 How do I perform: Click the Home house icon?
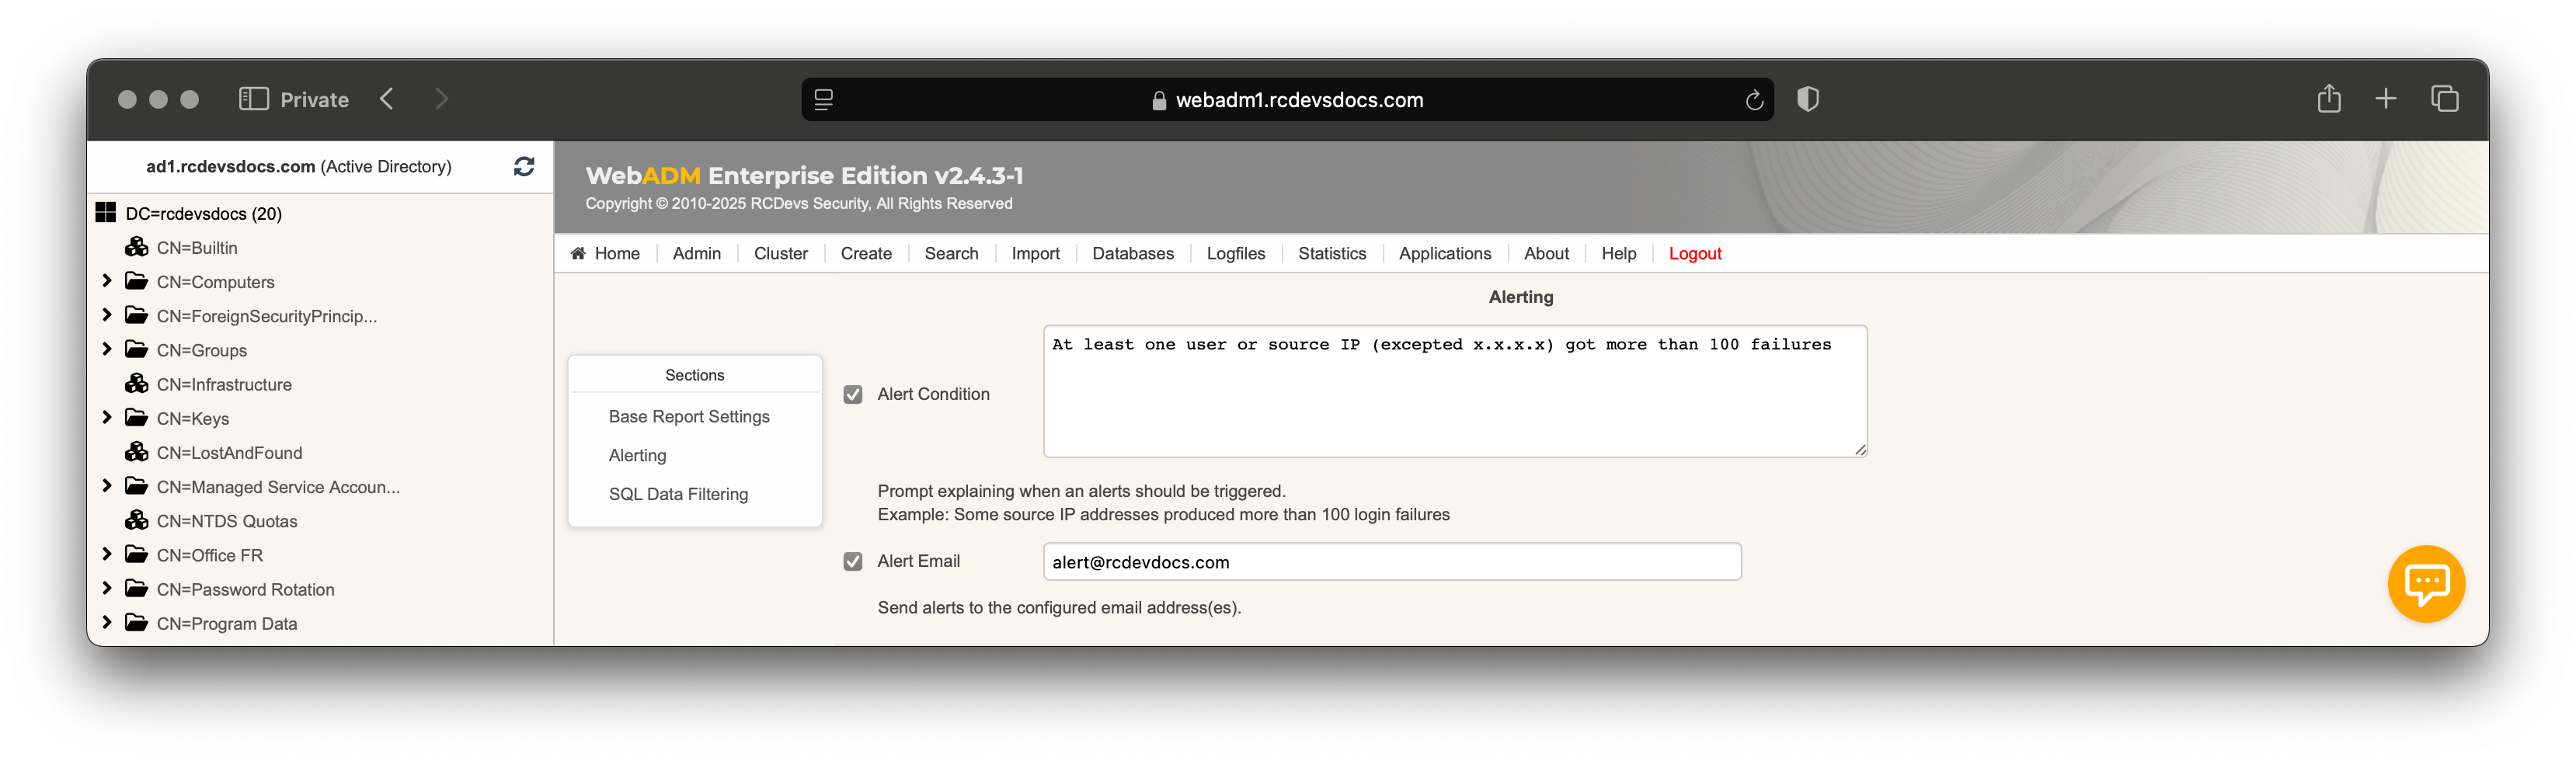578,253
